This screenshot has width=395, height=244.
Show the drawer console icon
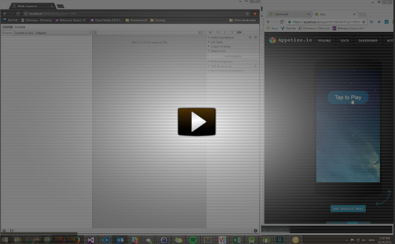4,231
